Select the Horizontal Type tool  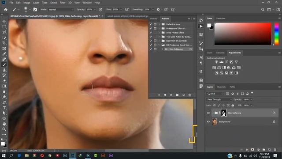(x=4, y=108)
